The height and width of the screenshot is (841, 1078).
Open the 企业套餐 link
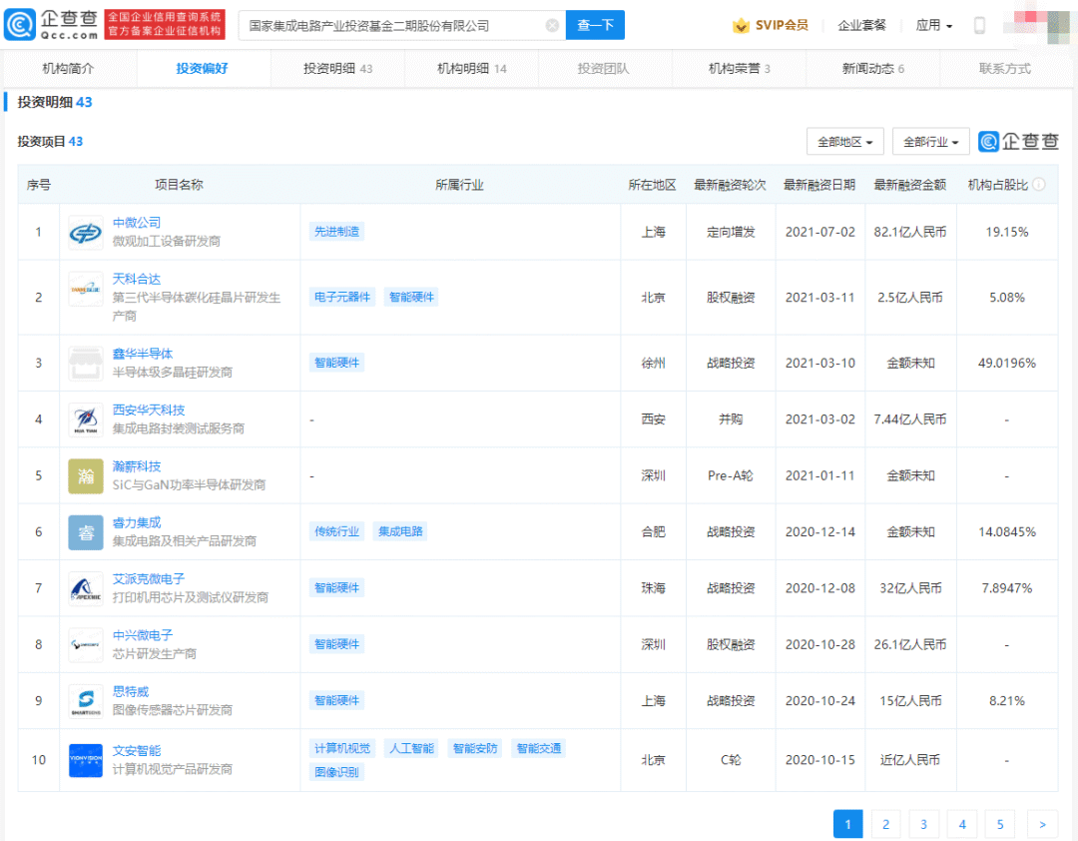click(x=861, y=25)
